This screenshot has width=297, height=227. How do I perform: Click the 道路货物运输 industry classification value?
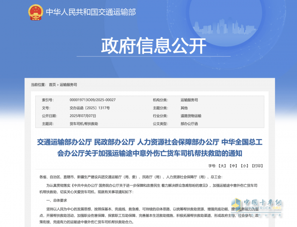(x=191, y=116)
